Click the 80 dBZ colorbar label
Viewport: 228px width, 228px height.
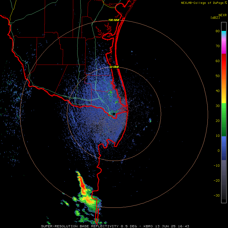[x=218, y=31]
